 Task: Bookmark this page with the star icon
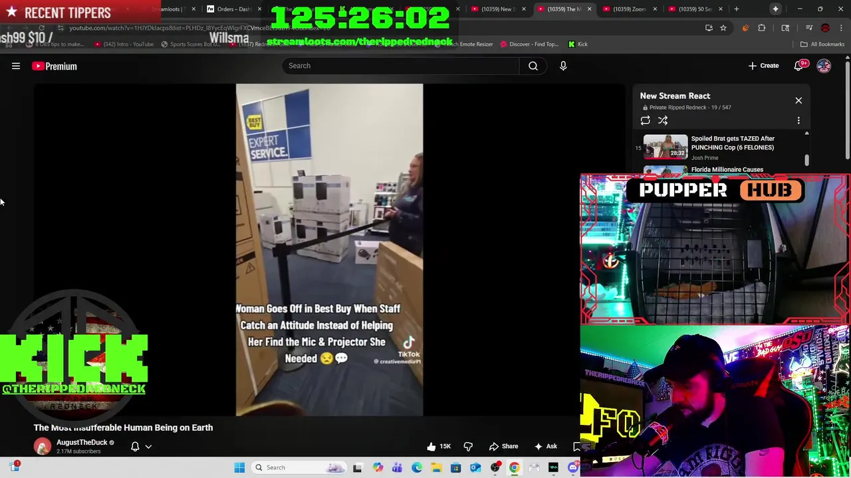point(723,28)
